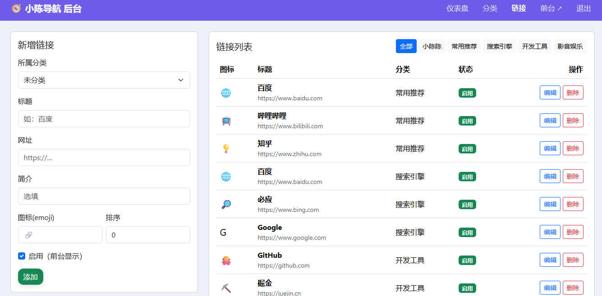Focus the 排序 number field

click(x=148, y=235)
